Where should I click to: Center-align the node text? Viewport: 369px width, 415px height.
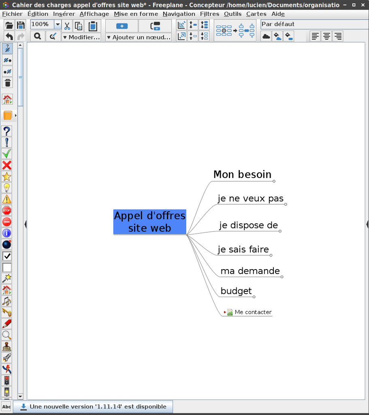pyautogui.click(x=327, y=36)
